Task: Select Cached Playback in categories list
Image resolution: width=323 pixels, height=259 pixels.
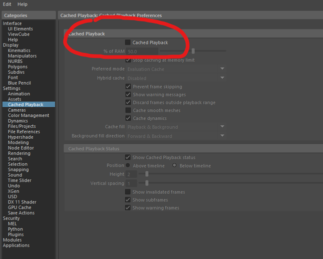Action: point(29,105)
